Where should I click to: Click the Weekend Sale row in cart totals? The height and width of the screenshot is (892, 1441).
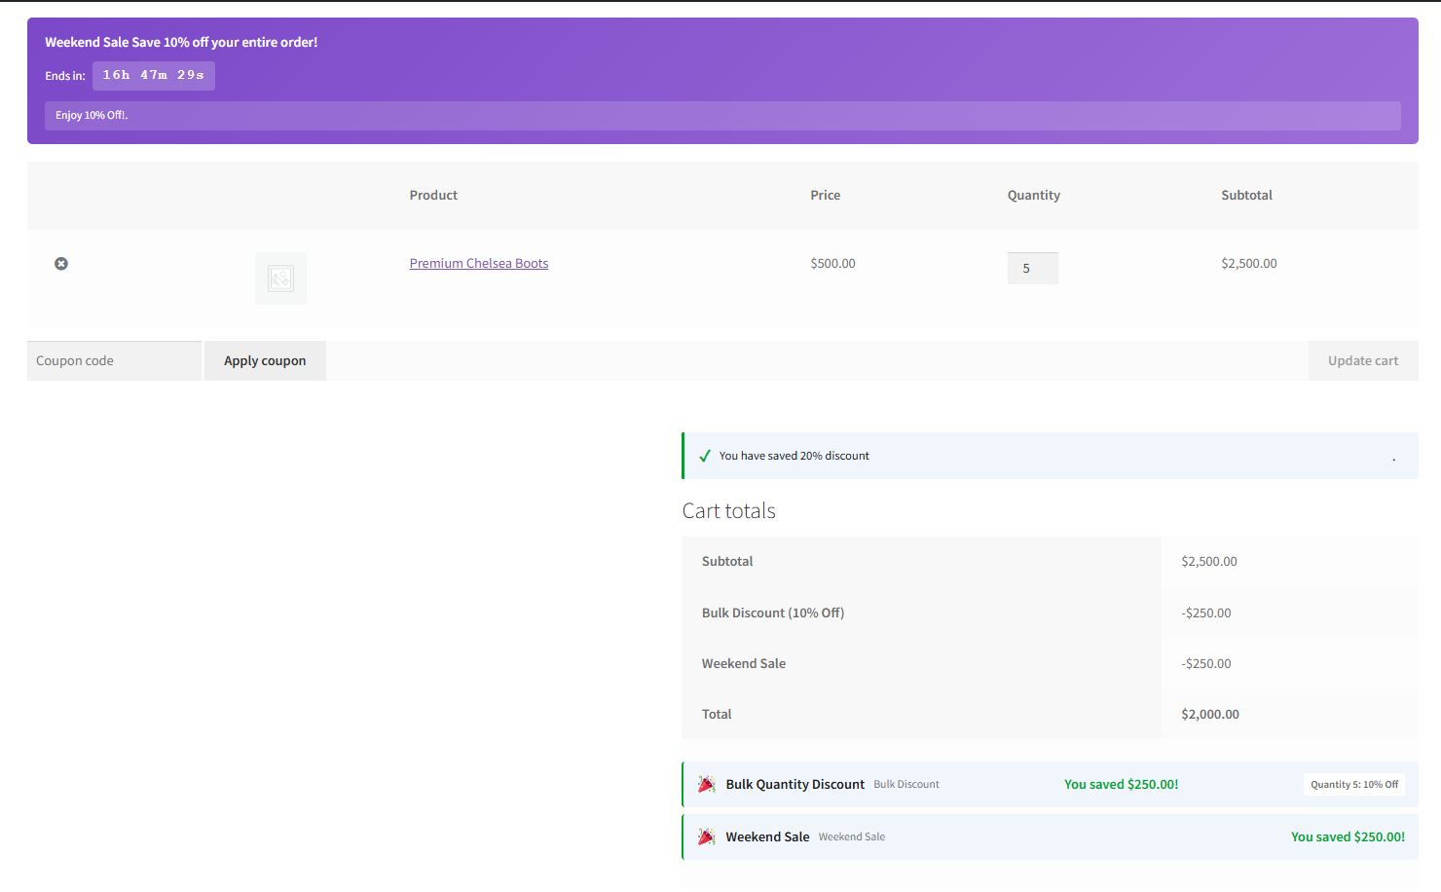pyautogui.click(x=1051, y=663)
